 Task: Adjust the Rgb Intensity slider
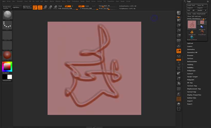click(68, 8)
